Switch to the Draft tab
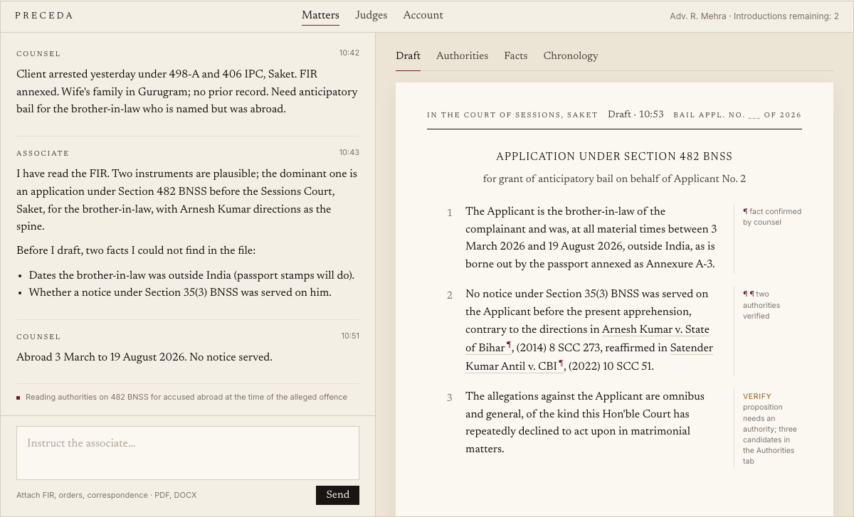The width and height of the screenshot is (854, 517). tap(408, 56)
